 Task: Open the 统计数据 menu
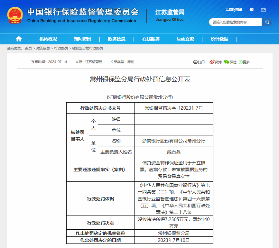(219, 39)
